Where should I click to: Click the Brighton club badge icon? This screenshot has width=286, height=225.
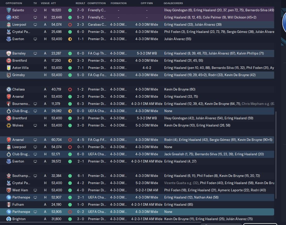tap(8, 219)
